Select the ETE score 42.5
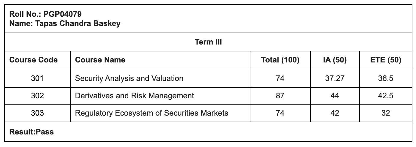Viewport: 416px width, 147px height. coord(386,96)
